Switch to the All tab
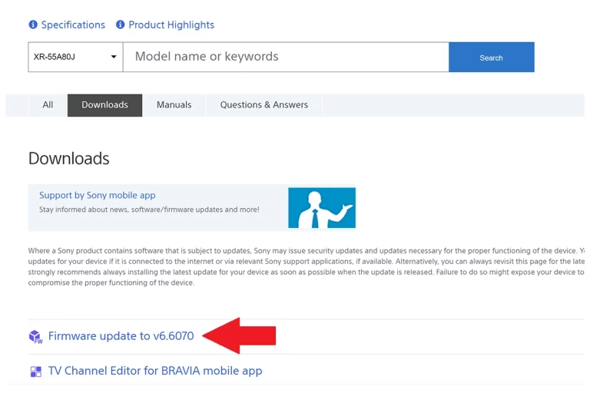Image resolution: width=590 pixels, height=393 pixels. point(48,105)
